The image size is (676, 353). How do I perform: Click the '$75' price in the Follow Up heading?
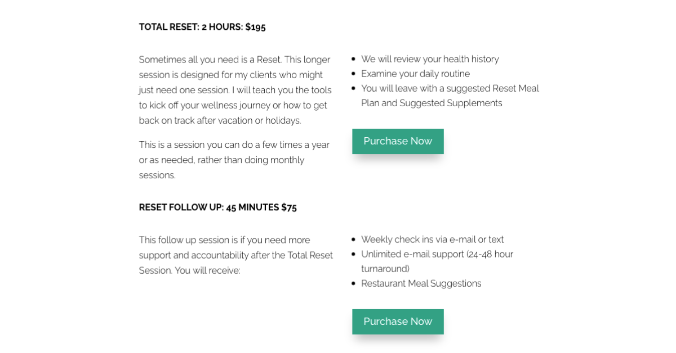(289, 207)
